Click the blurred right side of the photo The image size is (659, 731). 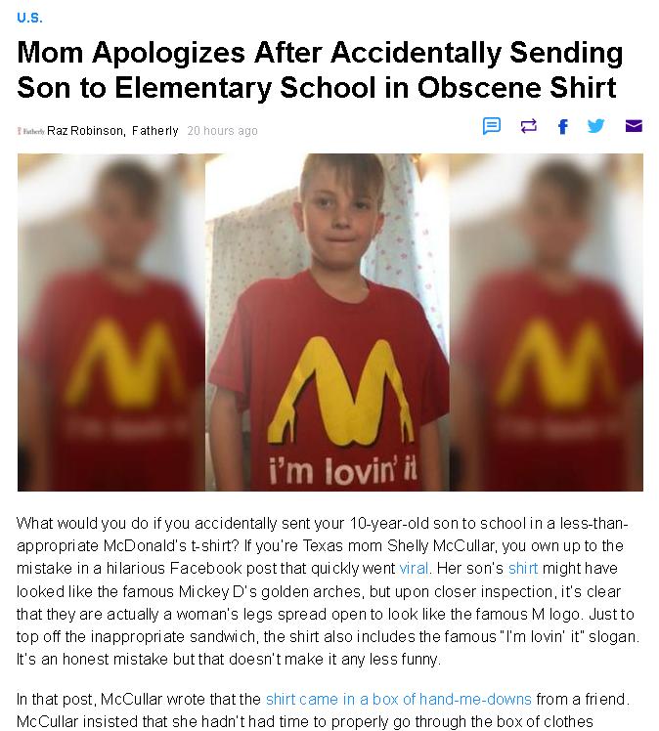pos(547,322)
